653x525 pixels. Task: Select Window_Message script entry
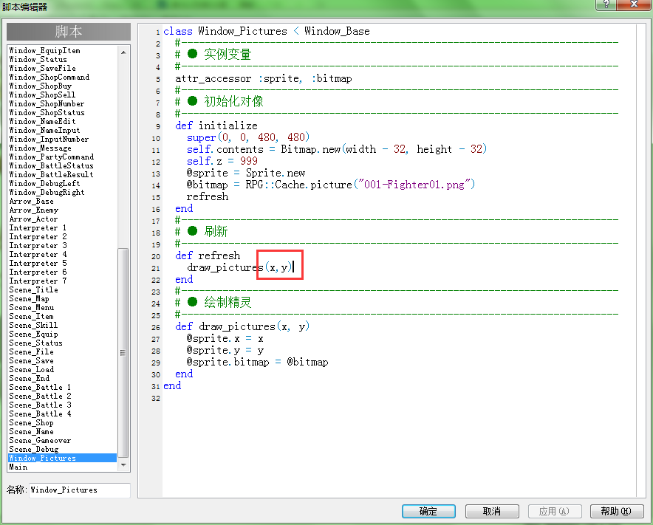pos(41,148)
